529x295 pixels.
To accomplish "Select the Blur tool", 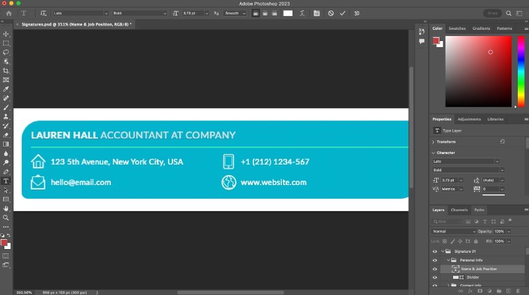I will pyautogui.click(x=6, y=153).
